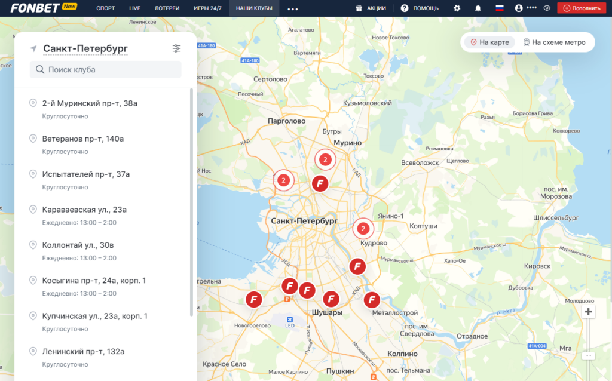Viewport: 612px width, 381px height.
Task: Switch to На схеме метро view
Action: click(554, 42)
